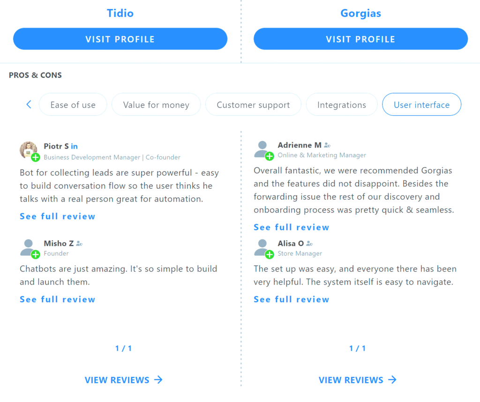This screenshot has width=480, height=402.
Task: Click the verified-user icon next to Alisa O
Action: [x=309, y=244]
